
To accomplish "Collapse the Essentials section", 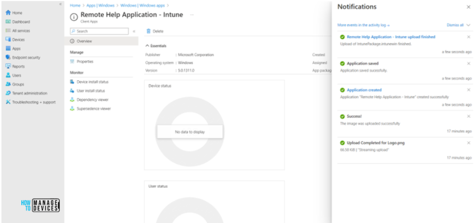I will point(156,46).
